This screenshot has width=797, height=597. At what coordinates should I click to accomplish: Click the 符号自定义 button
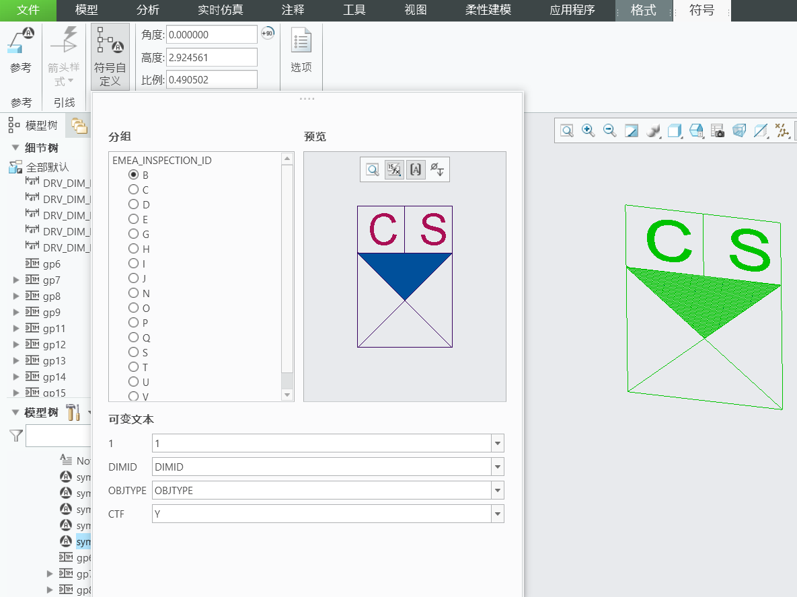tap(110, 57)
